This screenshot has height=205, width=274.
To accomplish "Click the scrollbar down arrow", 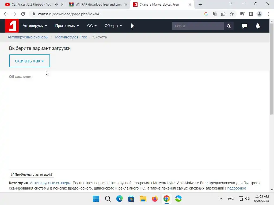I will click(x=272, y=190).
